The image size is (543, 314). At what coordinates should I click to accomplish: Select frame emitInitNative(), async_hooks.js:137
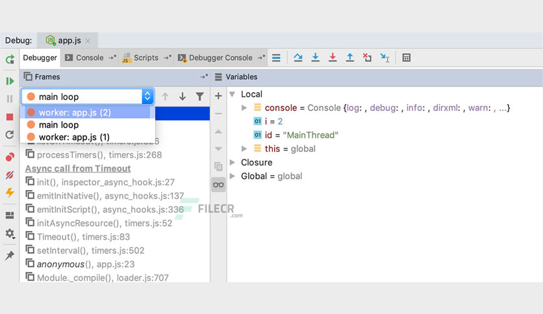pyautogui.click(x=105, y=196)
